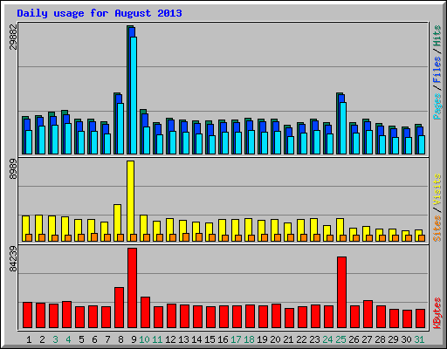Click day 28 on the x-axis

(x=380, y=339)
